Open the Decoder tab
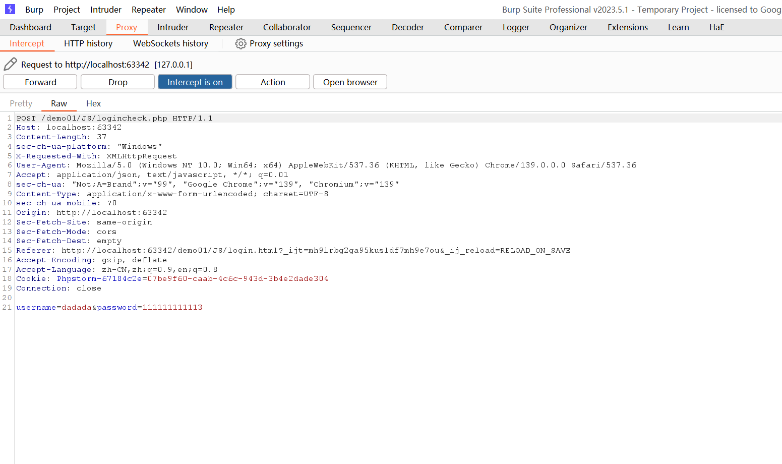This screenshot has height=464, width=782. click(408, 27)
